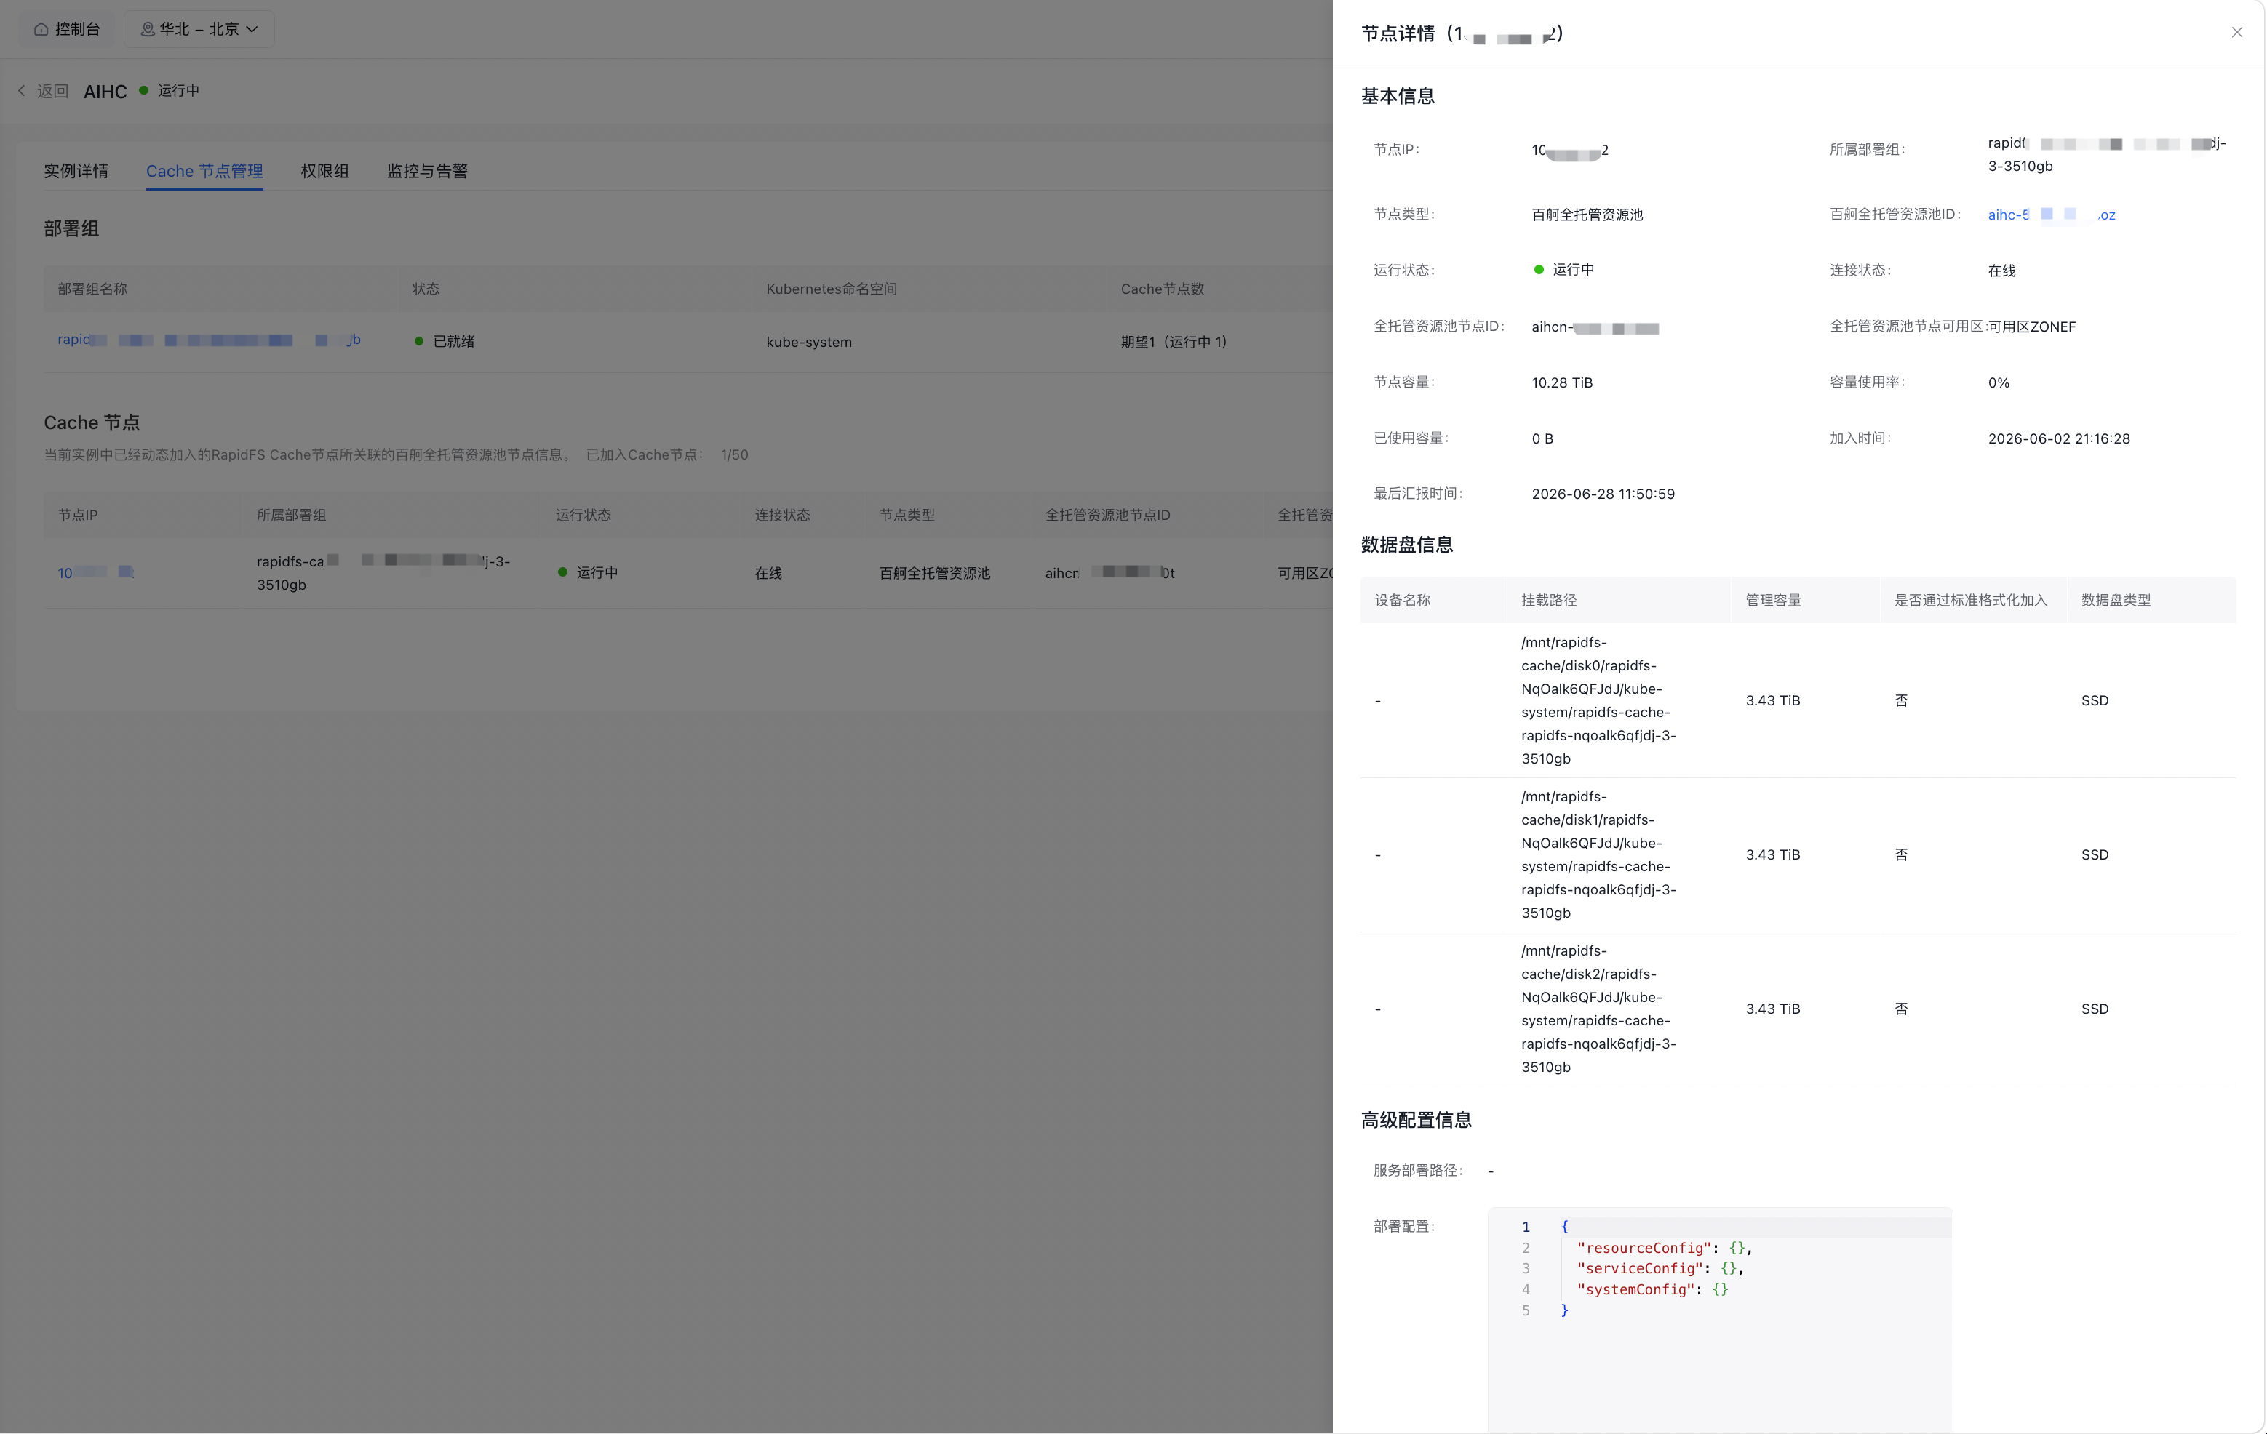
Task: Click the "systemConfig" line in config editor
Action: coord(1652,1290)
